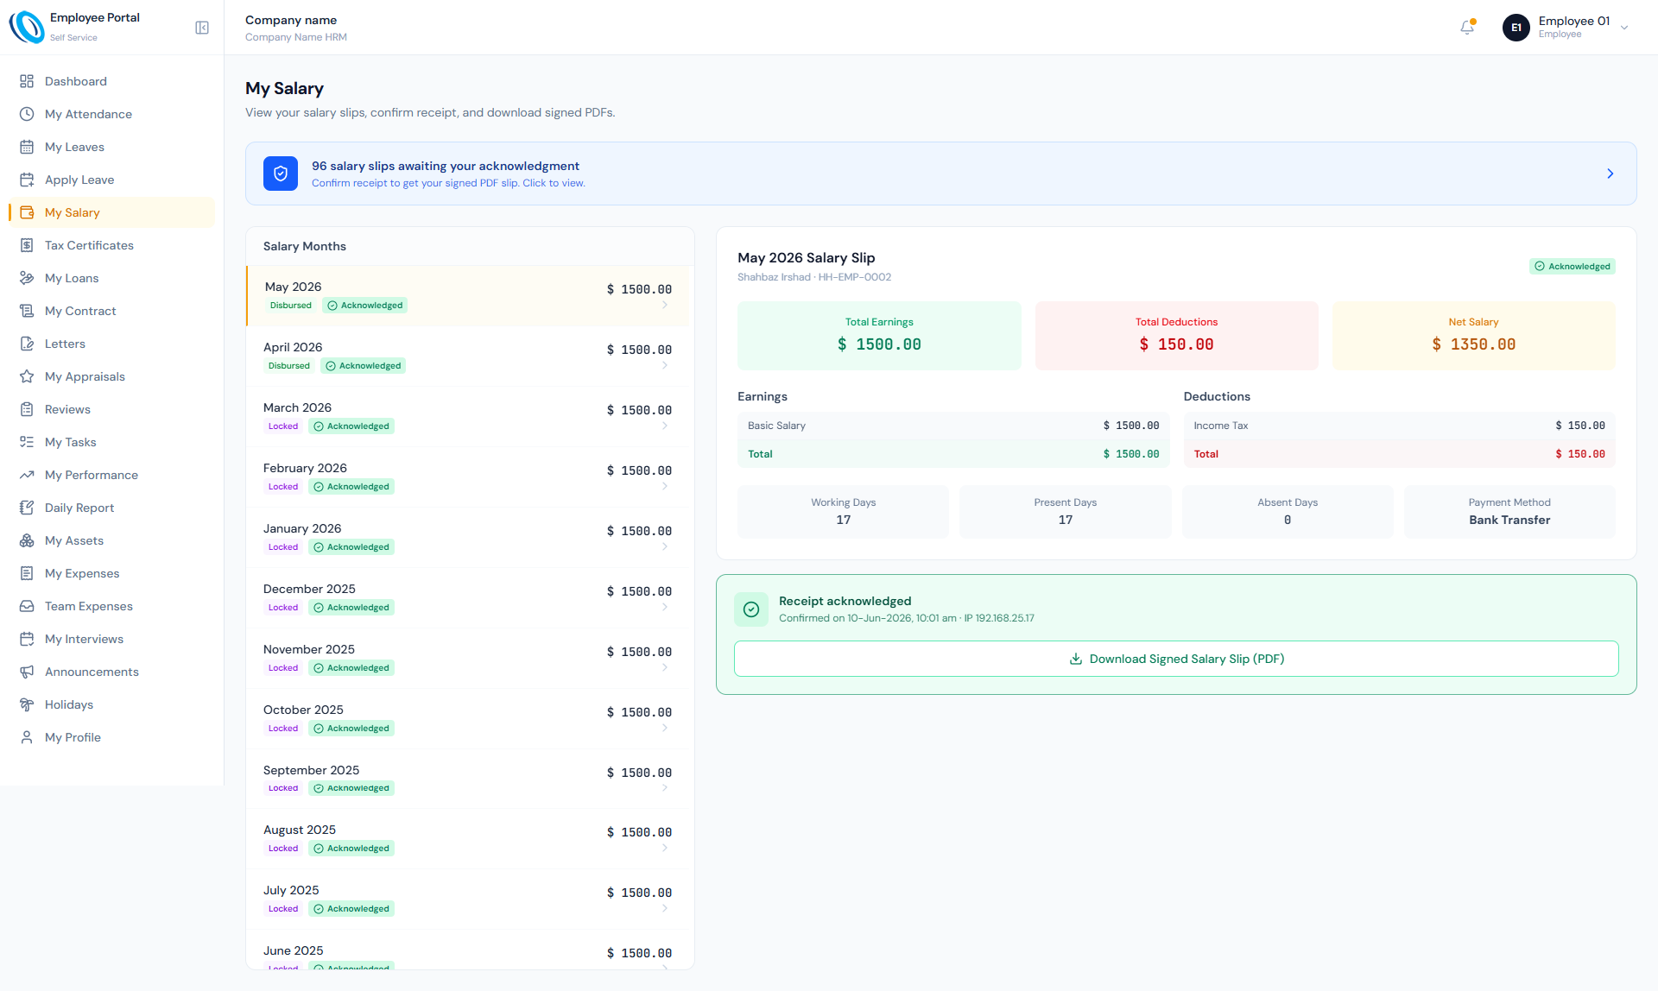
Task: Open December 2025 row chevron
Action: pos(665,607)
